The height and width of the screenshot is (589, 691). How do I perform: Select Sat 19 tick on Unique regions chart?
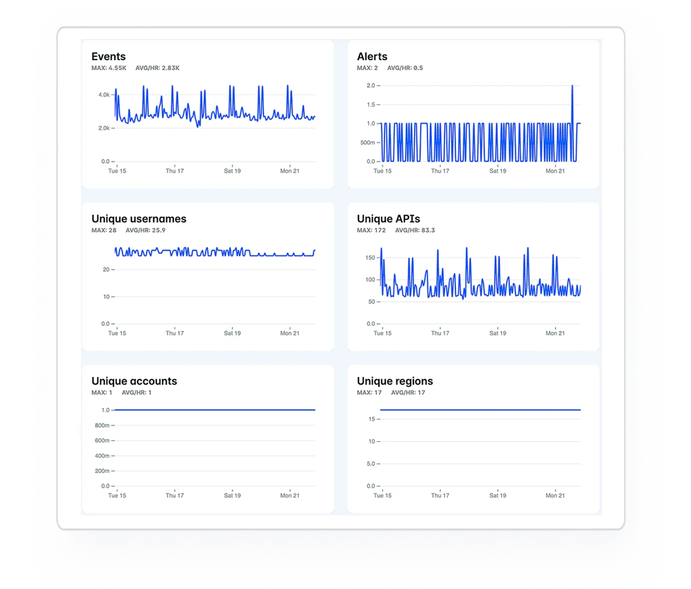click(x=498, y=496)
